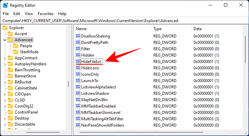Click the IconsOnly DWORD value icon
Viewport: 249px width, 136px height.
tap(78, 74)
